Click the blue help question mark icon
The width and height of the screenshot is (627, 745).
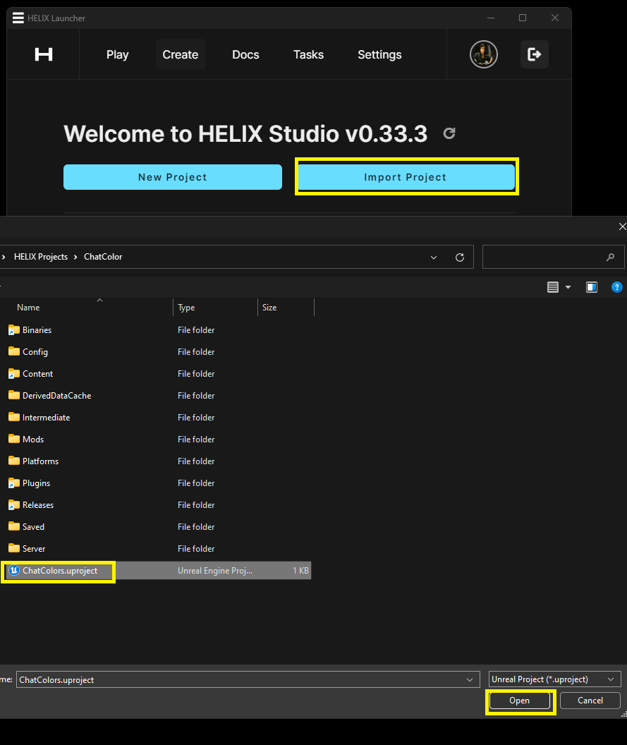(x=617, y=287)
